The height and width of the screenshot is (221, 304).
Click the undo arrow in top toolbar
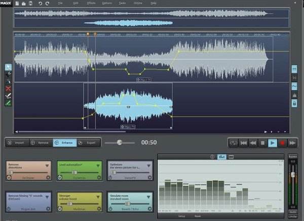40,4
